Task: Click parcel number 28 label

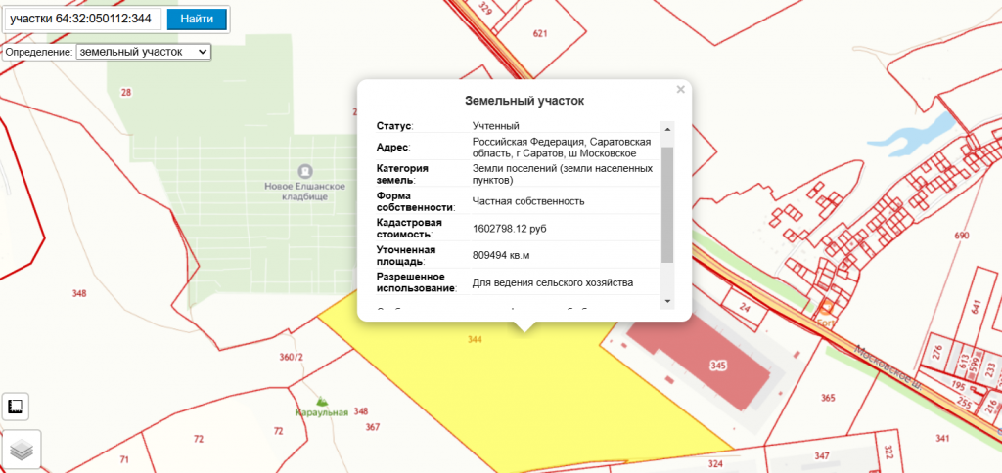Action: (x=125, y=92)
